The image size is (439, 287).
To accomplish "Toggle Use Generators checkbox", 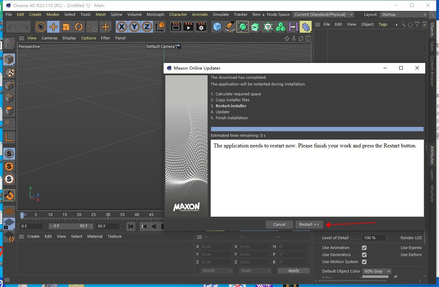I will click(364, 255).
